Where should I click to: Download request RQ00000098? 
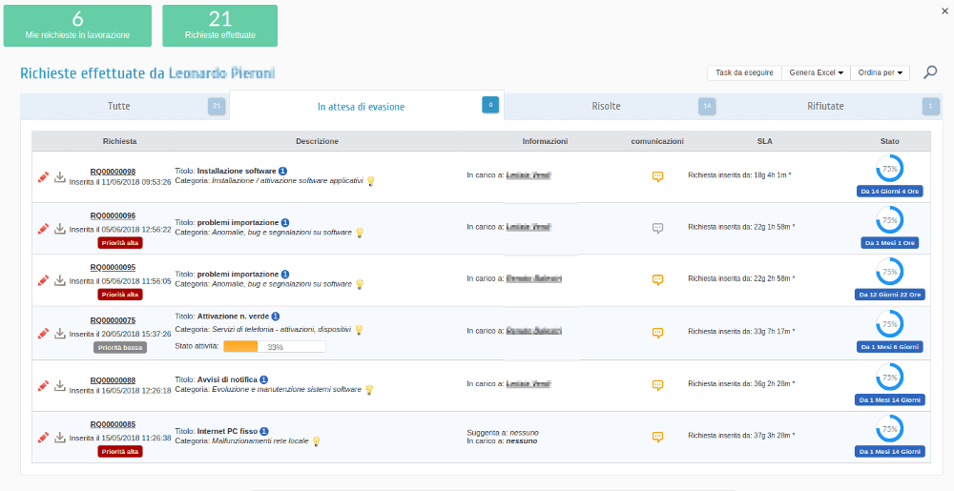(59, 176)
